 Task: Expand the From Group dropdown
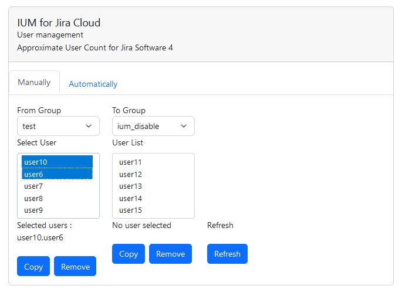click(58, 126)
